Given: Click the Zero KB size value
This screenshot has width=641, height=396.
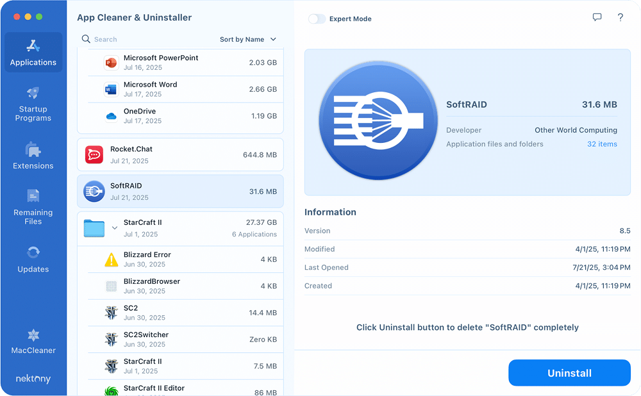Looking at the screenshot, I should coord(263,339).
